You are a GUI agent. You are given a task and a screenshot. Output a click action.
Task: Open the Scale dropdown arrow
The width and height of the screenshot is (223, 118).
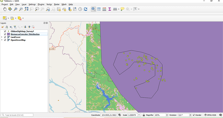click(139, 115)
